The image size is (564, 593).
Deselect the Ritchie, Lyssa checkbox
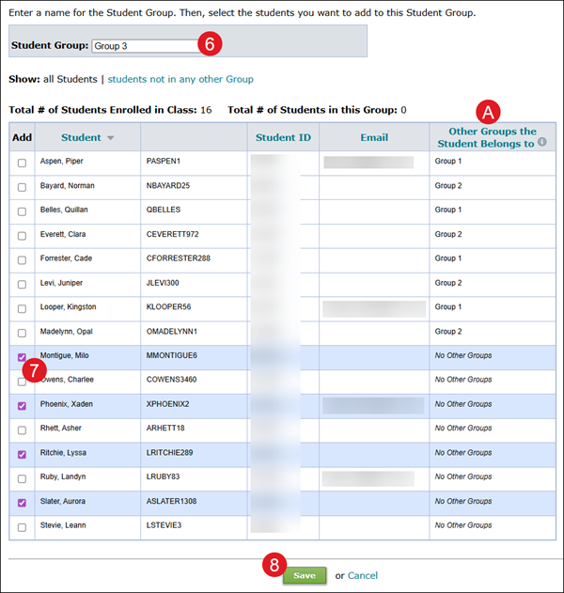[22, 454]
